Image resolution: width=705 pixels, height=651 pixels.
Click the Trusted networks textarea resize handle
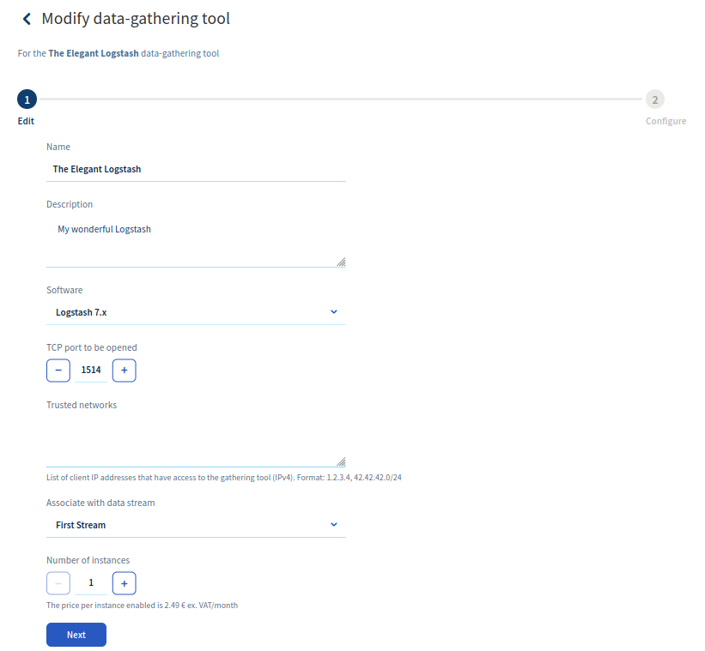pyautogui.click(x=341, y=461)
